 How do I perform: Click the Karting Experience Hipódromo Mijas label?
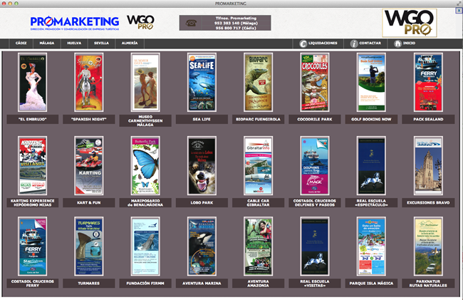click(x=33, y=202)
